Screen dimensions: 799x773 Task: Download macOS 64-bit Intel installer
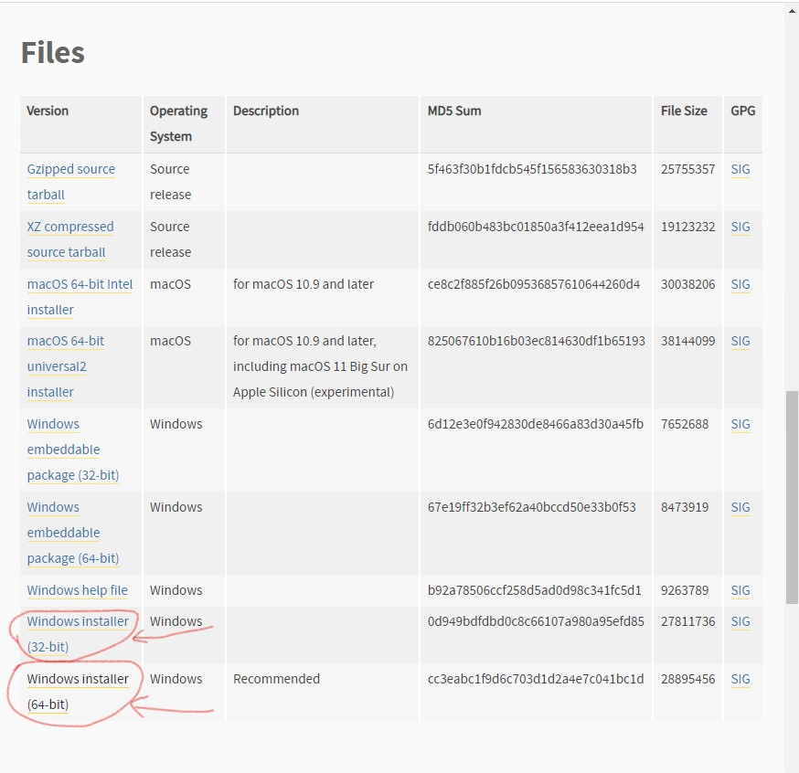(80, 297)
